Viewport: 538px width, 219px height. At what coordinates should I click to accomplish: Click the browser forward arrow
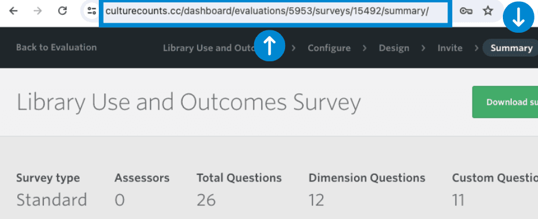coord(37,11)
